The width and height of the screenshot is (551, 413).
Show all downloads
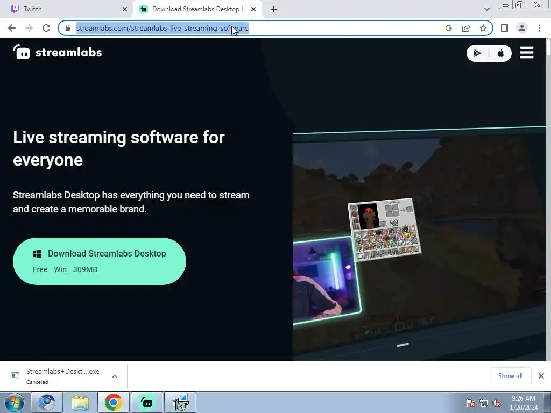click(510, 376)
